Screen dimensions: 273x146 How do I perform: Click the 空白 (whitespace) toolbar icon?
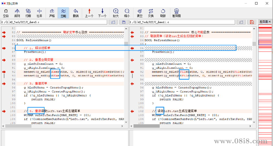[6, 13]
